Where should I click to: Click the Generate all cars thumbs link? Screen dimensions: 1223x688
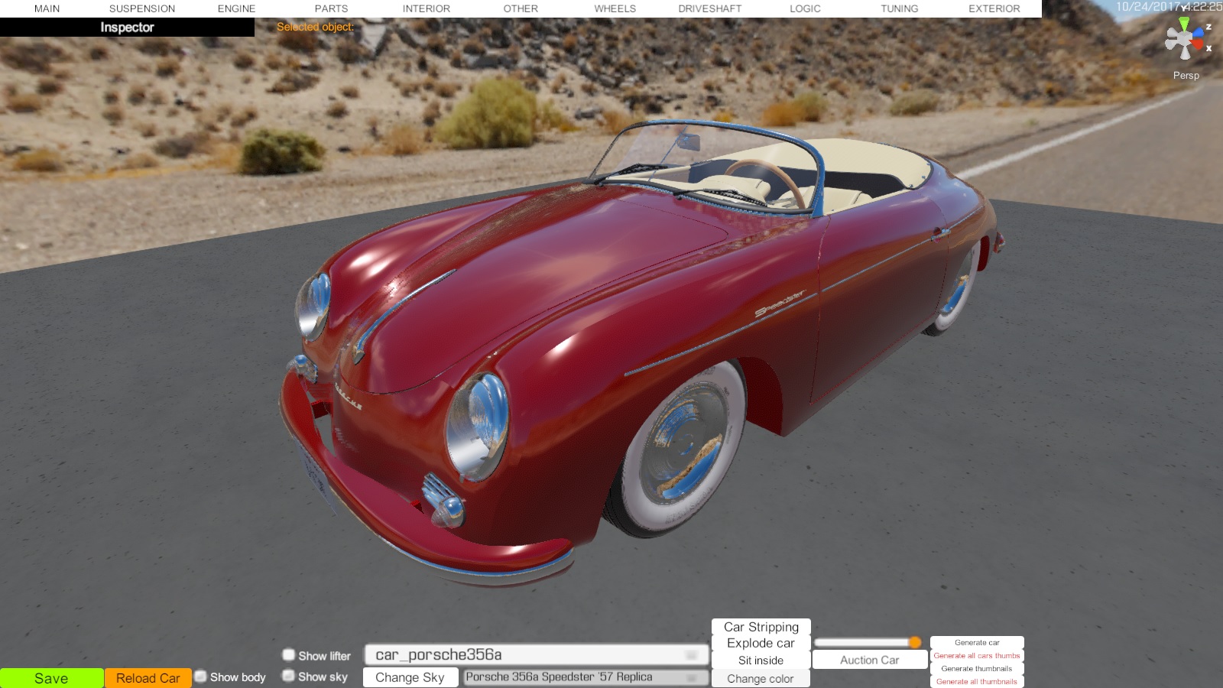[976, 656]
